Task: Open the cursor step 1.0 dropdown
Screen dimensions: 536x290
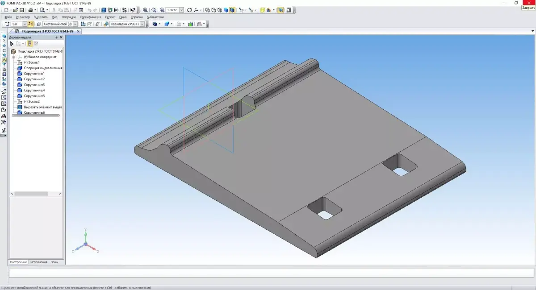Action: coord(25,24)
